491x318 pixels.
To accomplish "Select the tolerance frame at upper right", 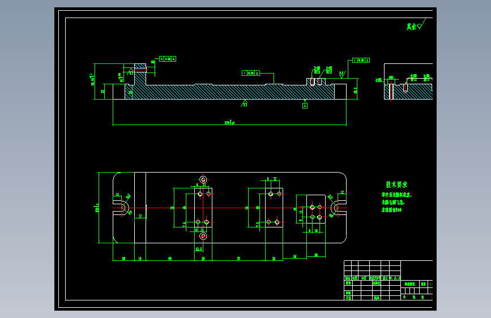I will [361, 60].
